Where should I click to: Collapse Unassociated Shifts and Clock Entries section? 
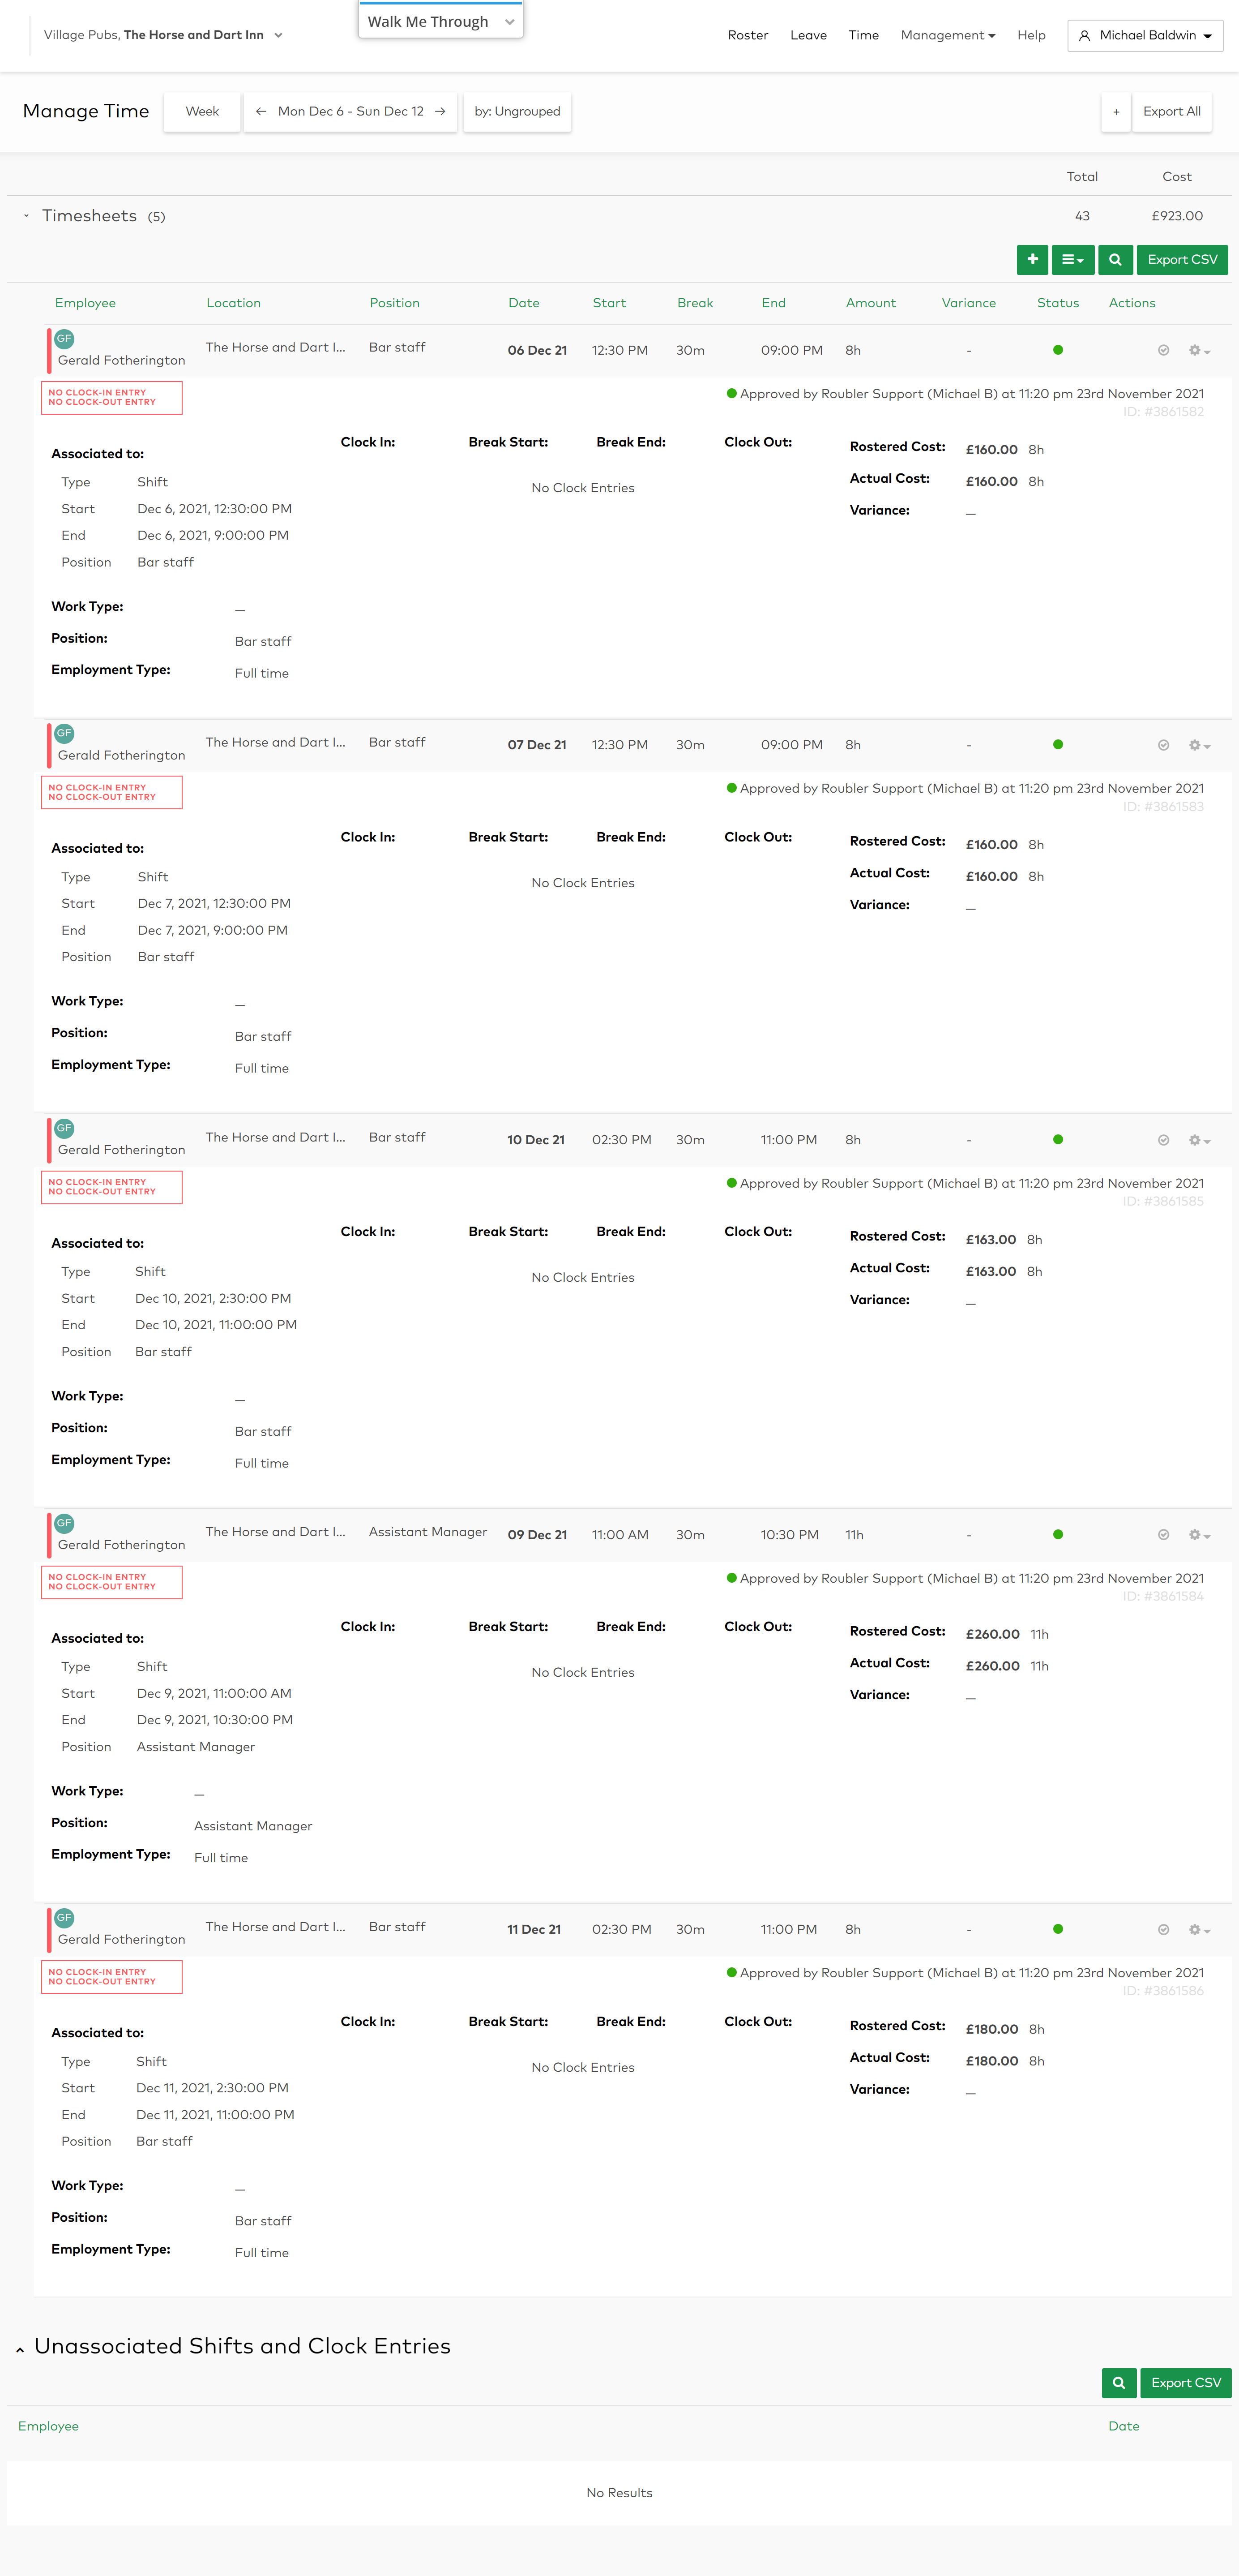pos(20,2350)
